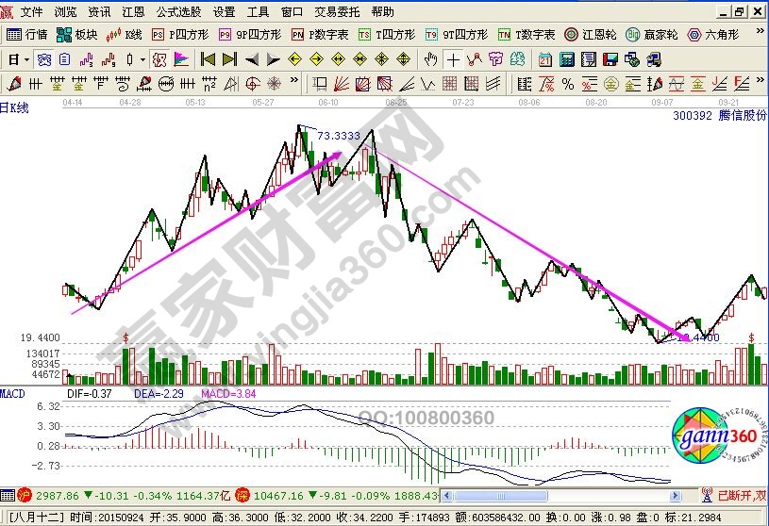Viewport: 769px width, 526px height.
Task: Open the 公式选股 menu
Action: [x=178, y=11]
